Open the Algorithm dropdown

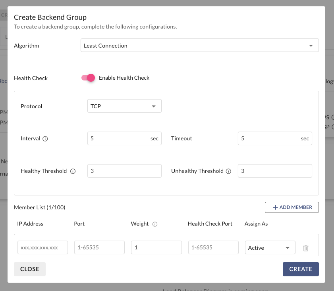coord(199,46)
